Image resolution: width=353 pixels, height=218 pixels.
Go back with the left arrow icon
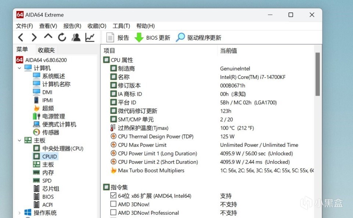21,37
